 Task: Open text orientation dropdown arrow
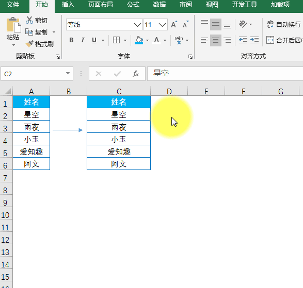coord(251,24)
